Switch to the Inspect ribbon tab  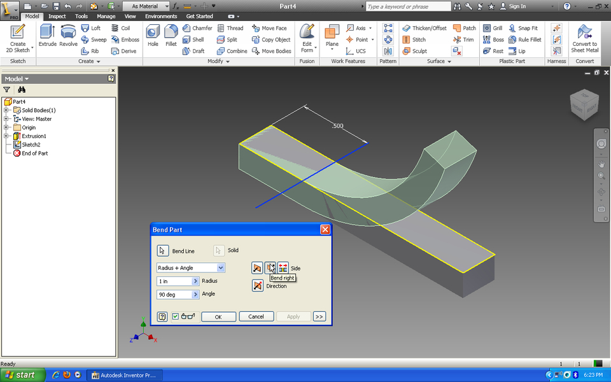tap(57, 16)
